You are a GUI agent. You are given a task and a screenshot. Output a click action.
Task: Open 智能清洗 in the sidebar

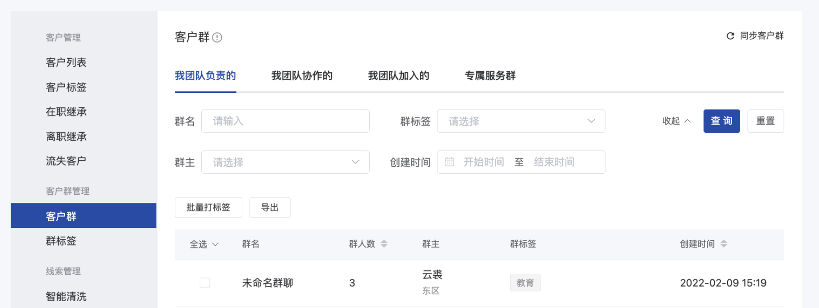point(66,297)
